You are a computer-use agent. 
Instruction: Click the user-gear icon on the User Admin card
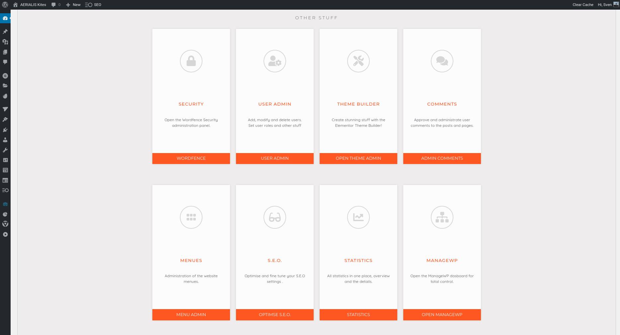click(275, 61)
